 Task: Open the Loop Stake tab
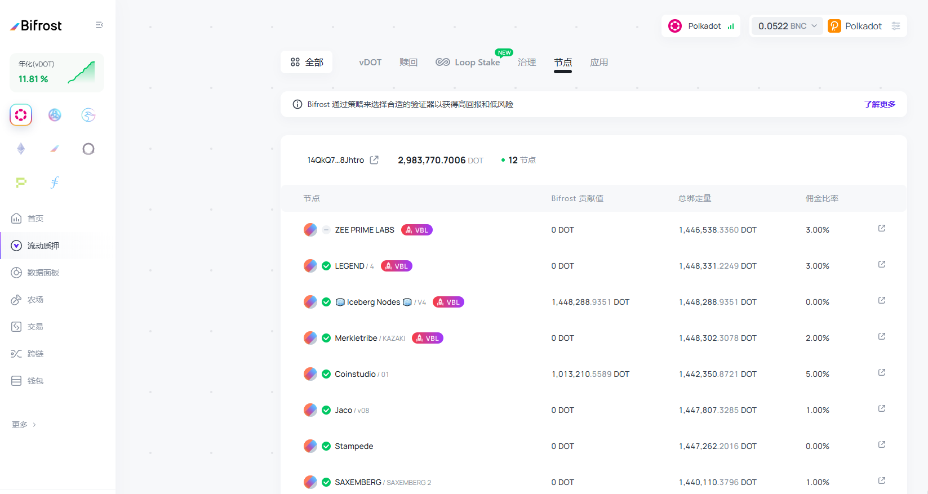(x=468, y=62)
